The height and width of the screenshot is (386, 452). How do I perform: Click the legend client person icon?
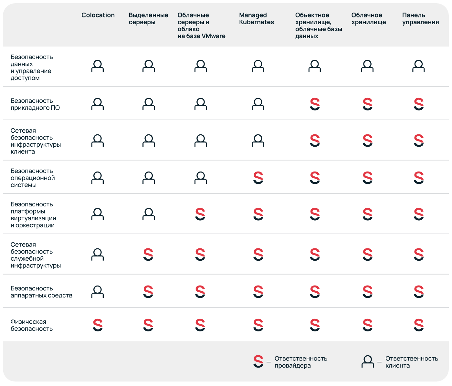[x=368, y=361]
